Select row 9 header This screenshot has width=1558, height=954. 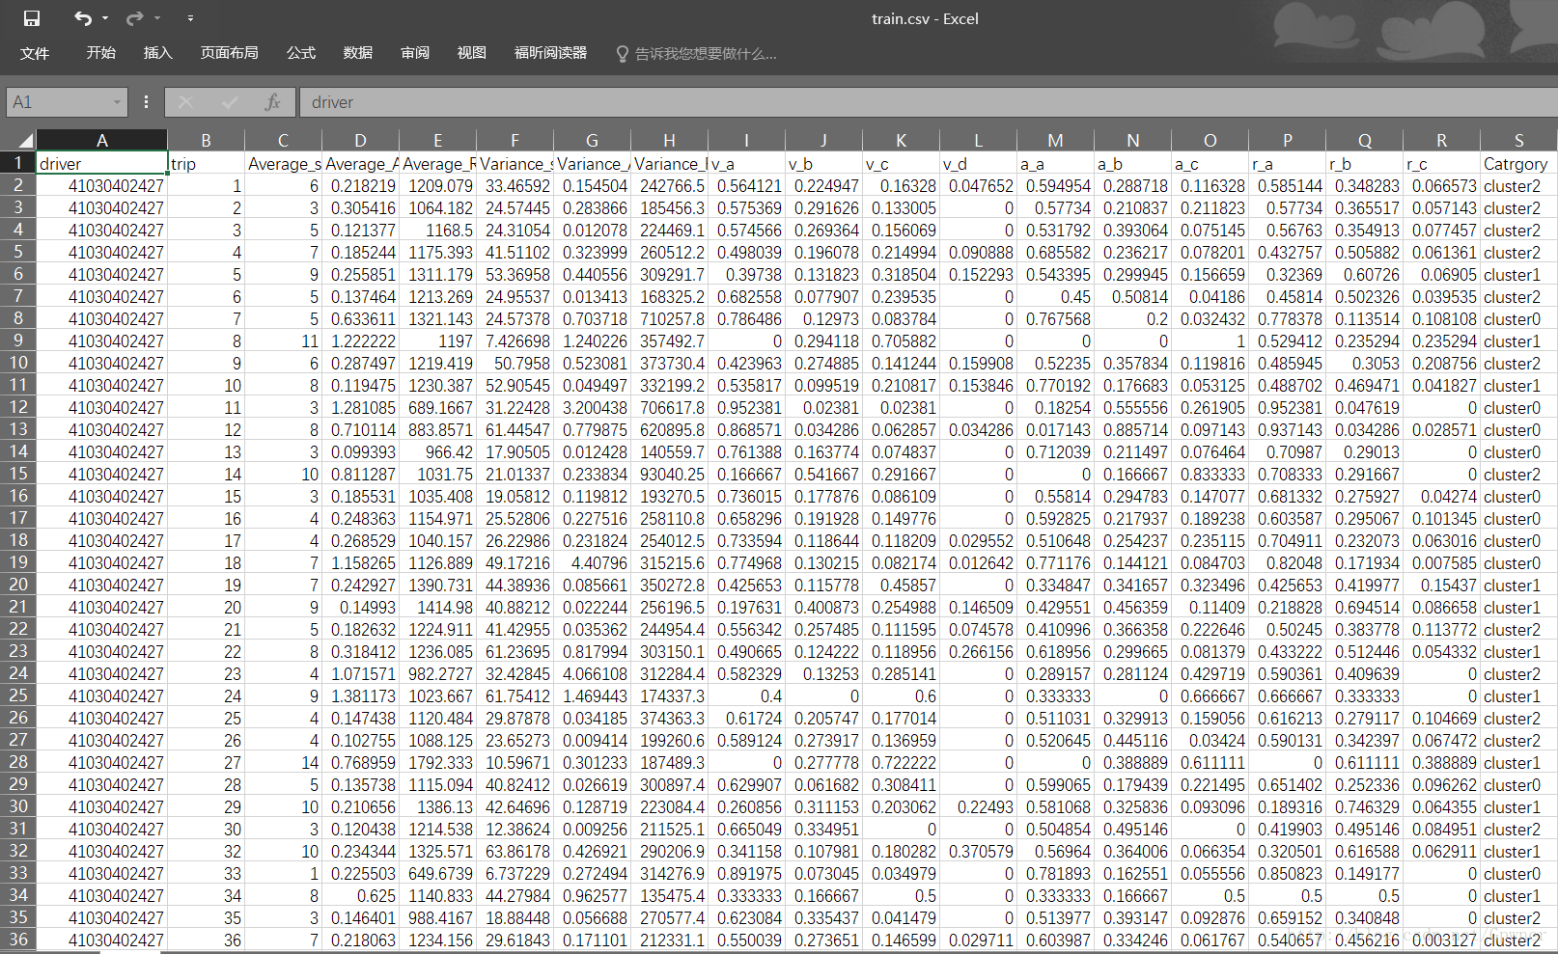(x=17, y=341)
